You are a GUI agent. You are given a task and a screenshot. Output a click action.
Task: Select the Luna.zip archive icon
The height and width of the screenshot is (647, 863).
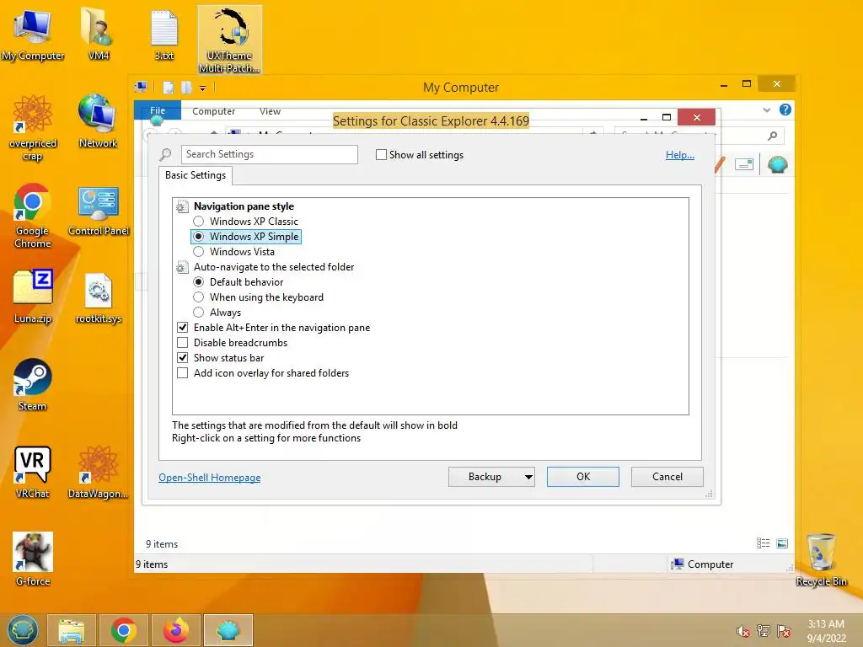click(x=33, y=296)
